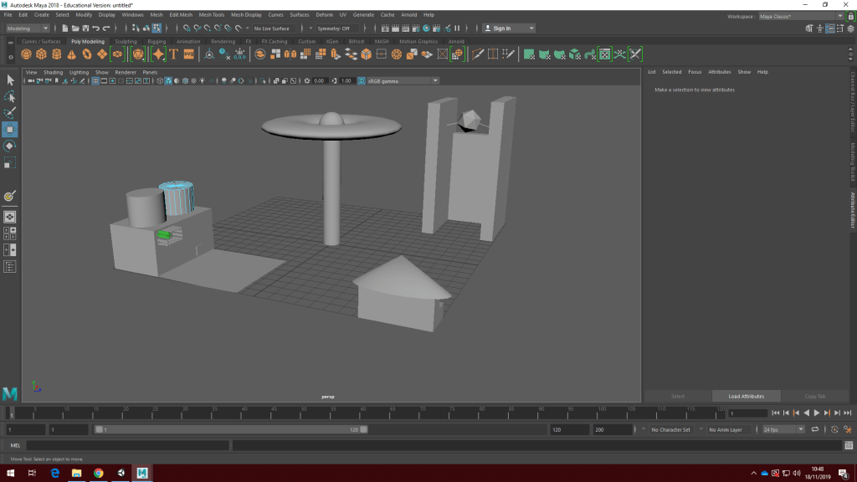Image resolution: width=857 pixels, height=482 pixels.
Task: Open the Mesh Tools menu
Action: (211, 15)
